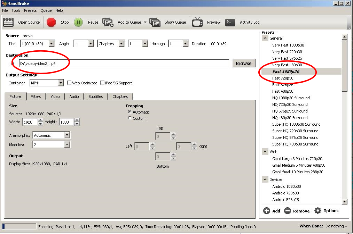Viewport: 353px width, 234px height.
Task: Select Custom cropping radio button
Action: point(130,118)
